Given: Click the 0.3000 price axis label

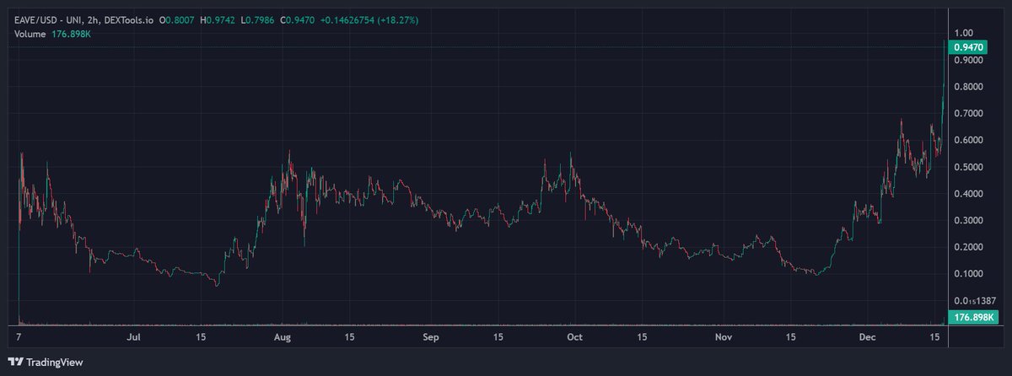Looking at the screenshot, I should coord(968,221).
